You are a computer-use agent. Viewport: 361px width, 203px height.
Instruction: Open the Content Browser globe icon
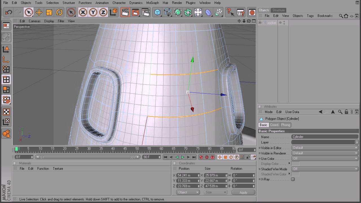[252, 12]
